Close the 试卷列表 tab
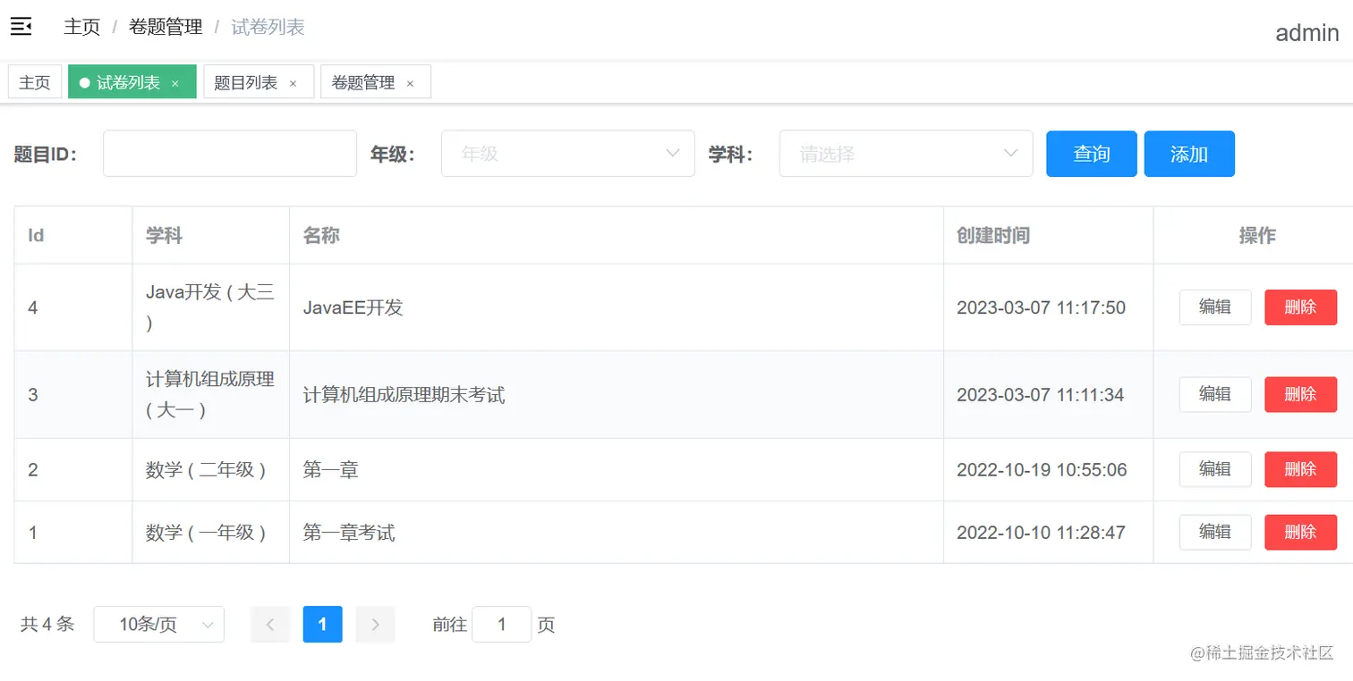Image resolution: width=1353 pixels, height=681 pixels. [176, 80]
